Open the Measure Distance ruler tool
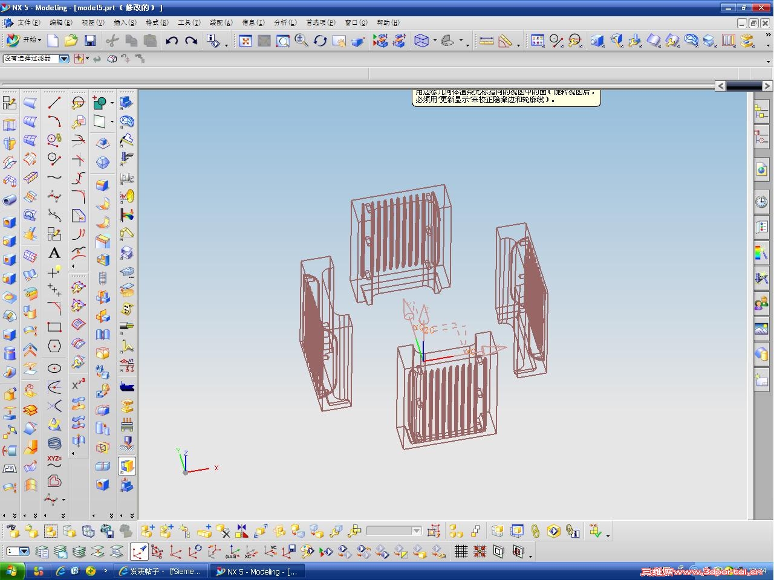This screenshot has height=580, width=774. click(487, 40)
